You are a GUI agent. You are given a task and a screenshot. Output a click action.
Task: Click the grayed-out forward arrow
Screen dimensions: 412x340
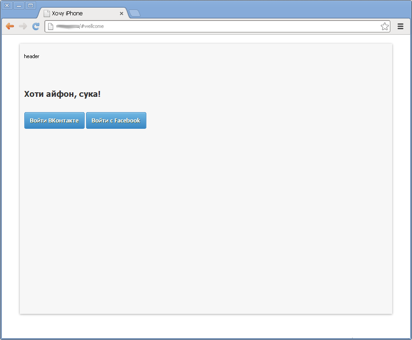23,26
